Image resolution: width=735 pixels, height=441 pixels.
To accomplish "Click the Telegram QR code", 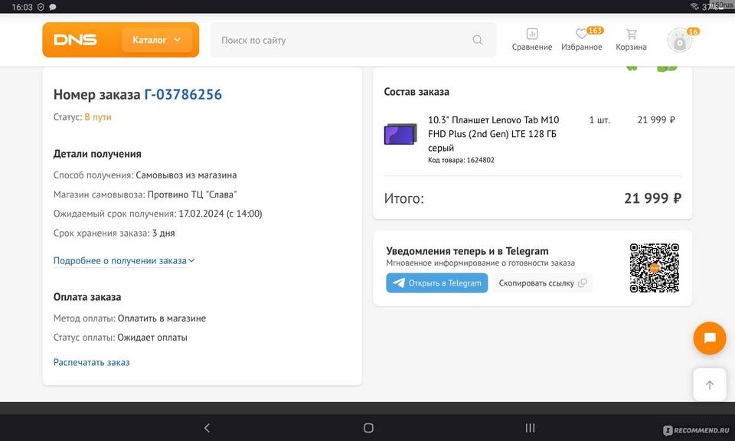I will (x=654, y=268).
